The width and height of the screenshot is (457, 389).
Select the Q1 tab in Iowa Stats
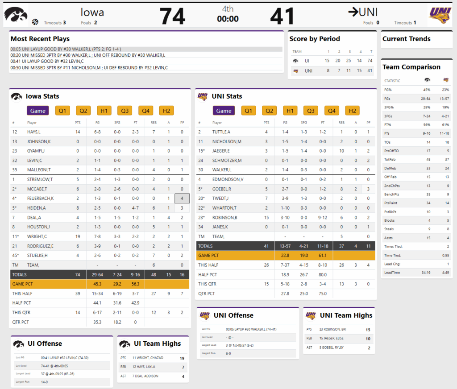tap(62, 111)
